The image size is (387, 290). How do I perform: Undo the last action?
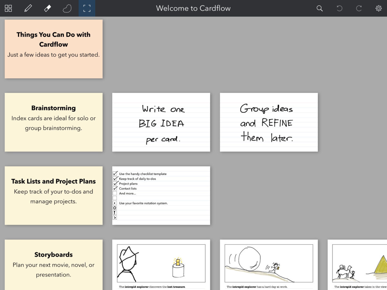pos(339,8)
